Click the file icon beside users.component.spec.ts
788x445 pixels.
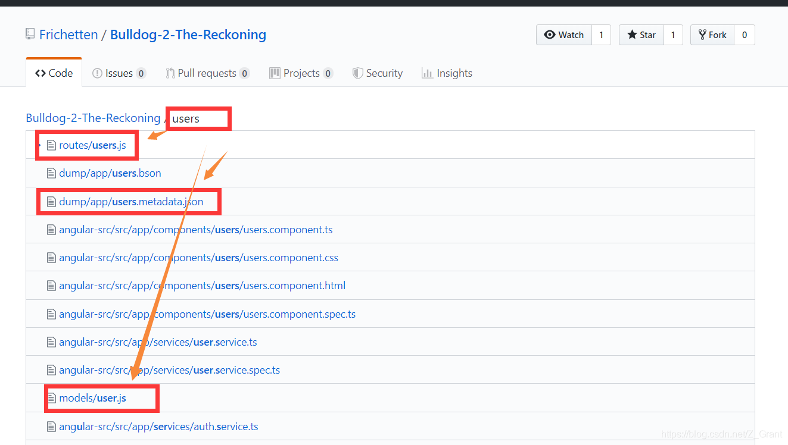[x=51, y=314]
